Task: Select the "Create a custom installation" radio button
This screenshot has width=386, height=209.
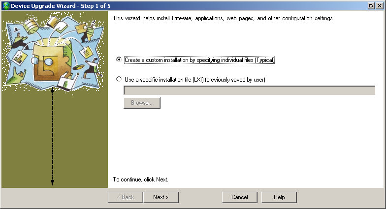Action: click(119, 60)
